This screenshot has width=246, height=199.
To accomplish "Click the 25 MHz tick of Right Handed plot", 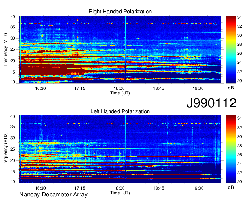I will point(13,49).
